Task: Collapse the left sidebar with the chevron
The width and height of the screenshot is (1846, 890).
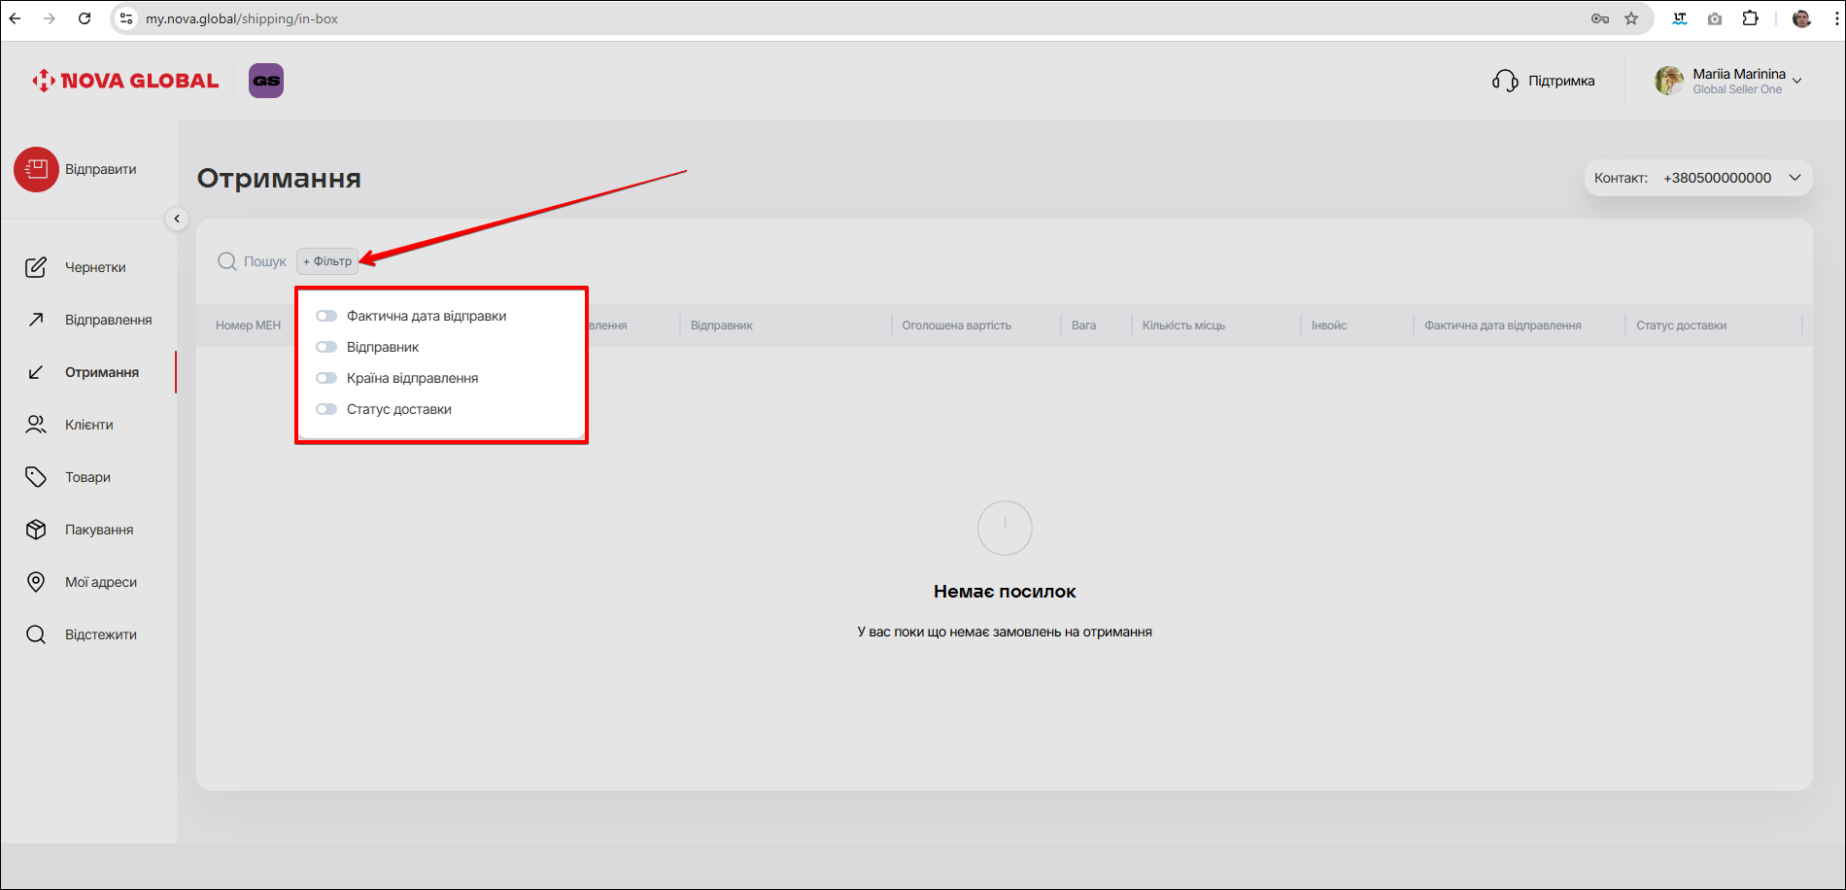Action: (177, 219)
